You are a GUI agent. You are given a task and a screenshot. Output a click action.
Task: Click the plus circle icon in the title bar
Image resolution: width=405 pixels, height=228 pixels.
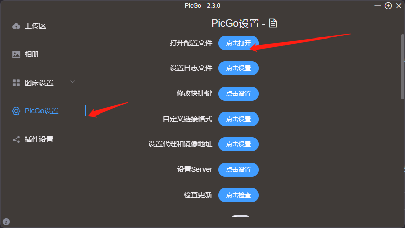pos(388,6)
